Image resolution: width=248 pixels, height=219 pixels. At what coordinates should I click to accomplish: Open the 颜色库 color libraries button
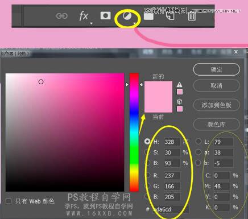pos(217,125)
